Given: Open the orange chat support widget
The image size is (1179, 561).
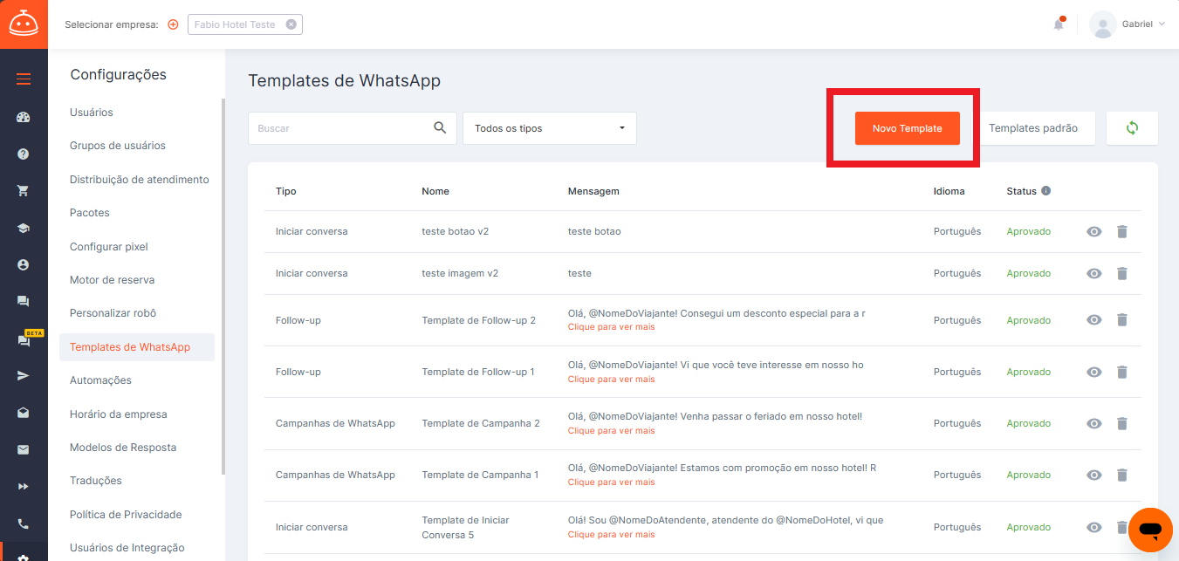Looking at the screenshot, I should click(1150, 530).
